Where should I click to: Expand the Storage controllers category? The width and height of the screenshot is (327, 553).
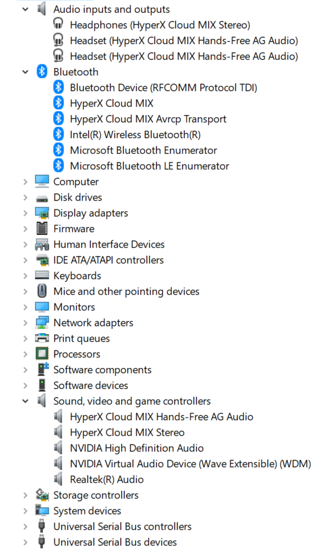(25, 495)
